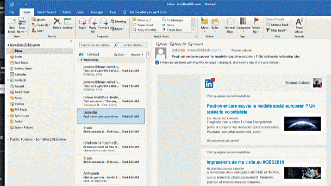Open the File tab

click(x=12, y=12)
